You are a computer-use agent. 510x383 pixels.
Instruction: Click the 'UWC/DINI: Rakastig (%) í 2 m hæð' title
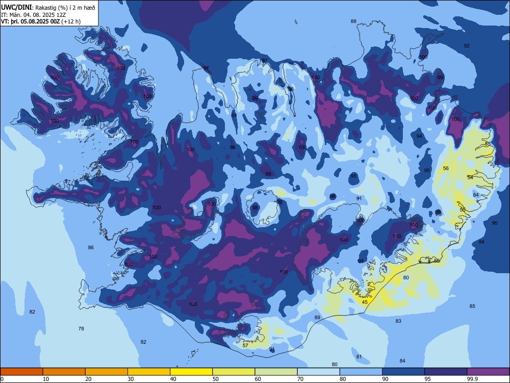click(48, 8)
